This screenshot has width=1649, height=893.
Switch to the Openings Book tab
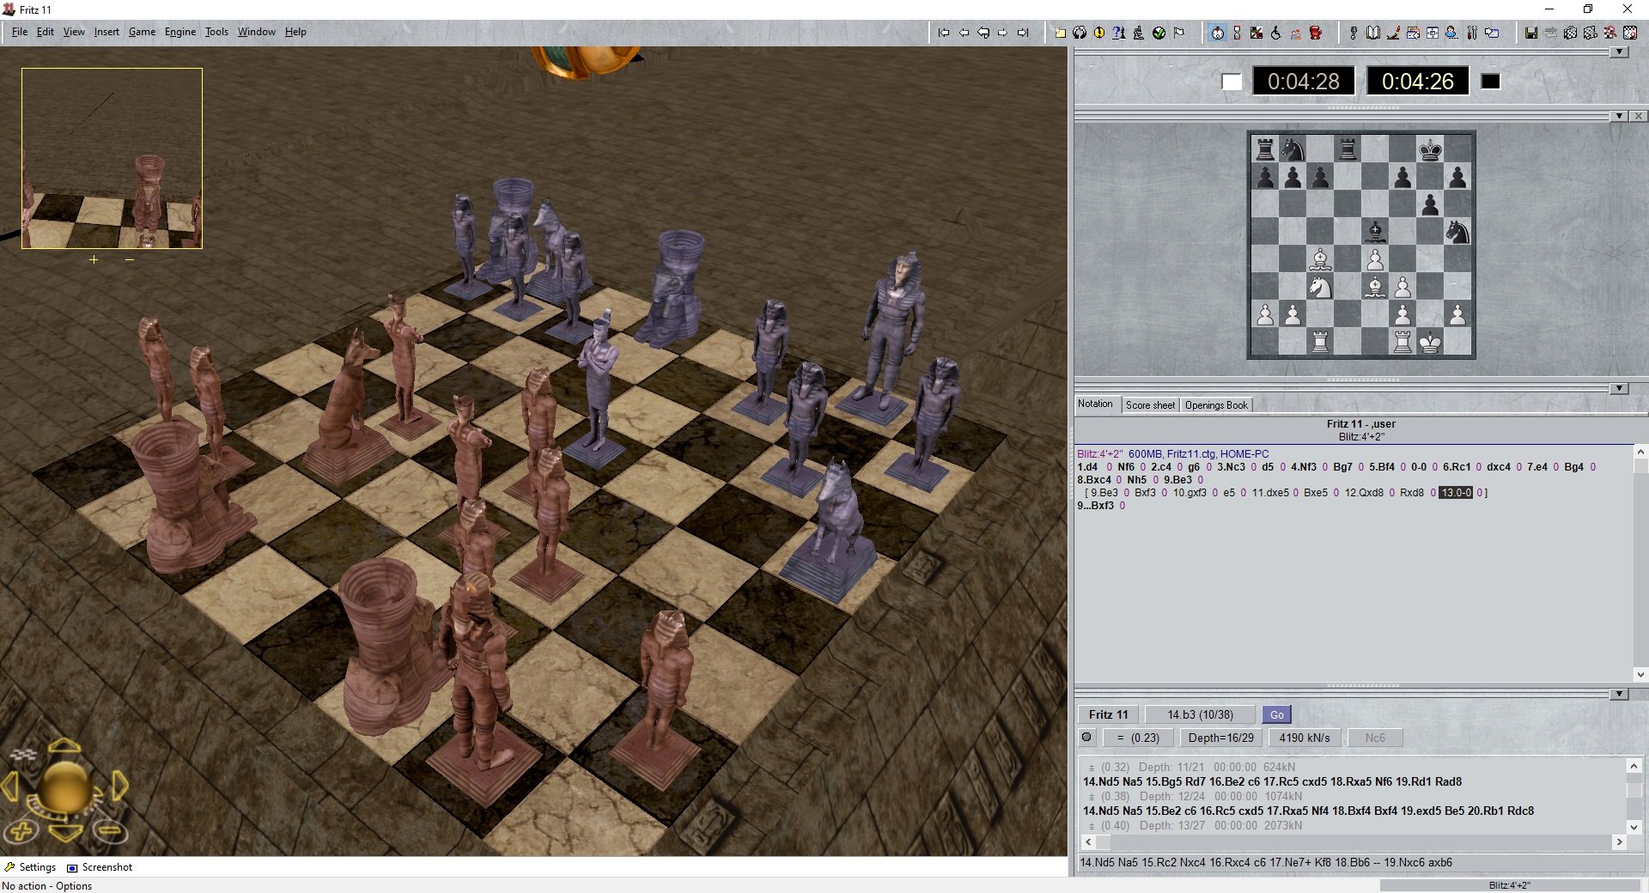pos(1216,404)
